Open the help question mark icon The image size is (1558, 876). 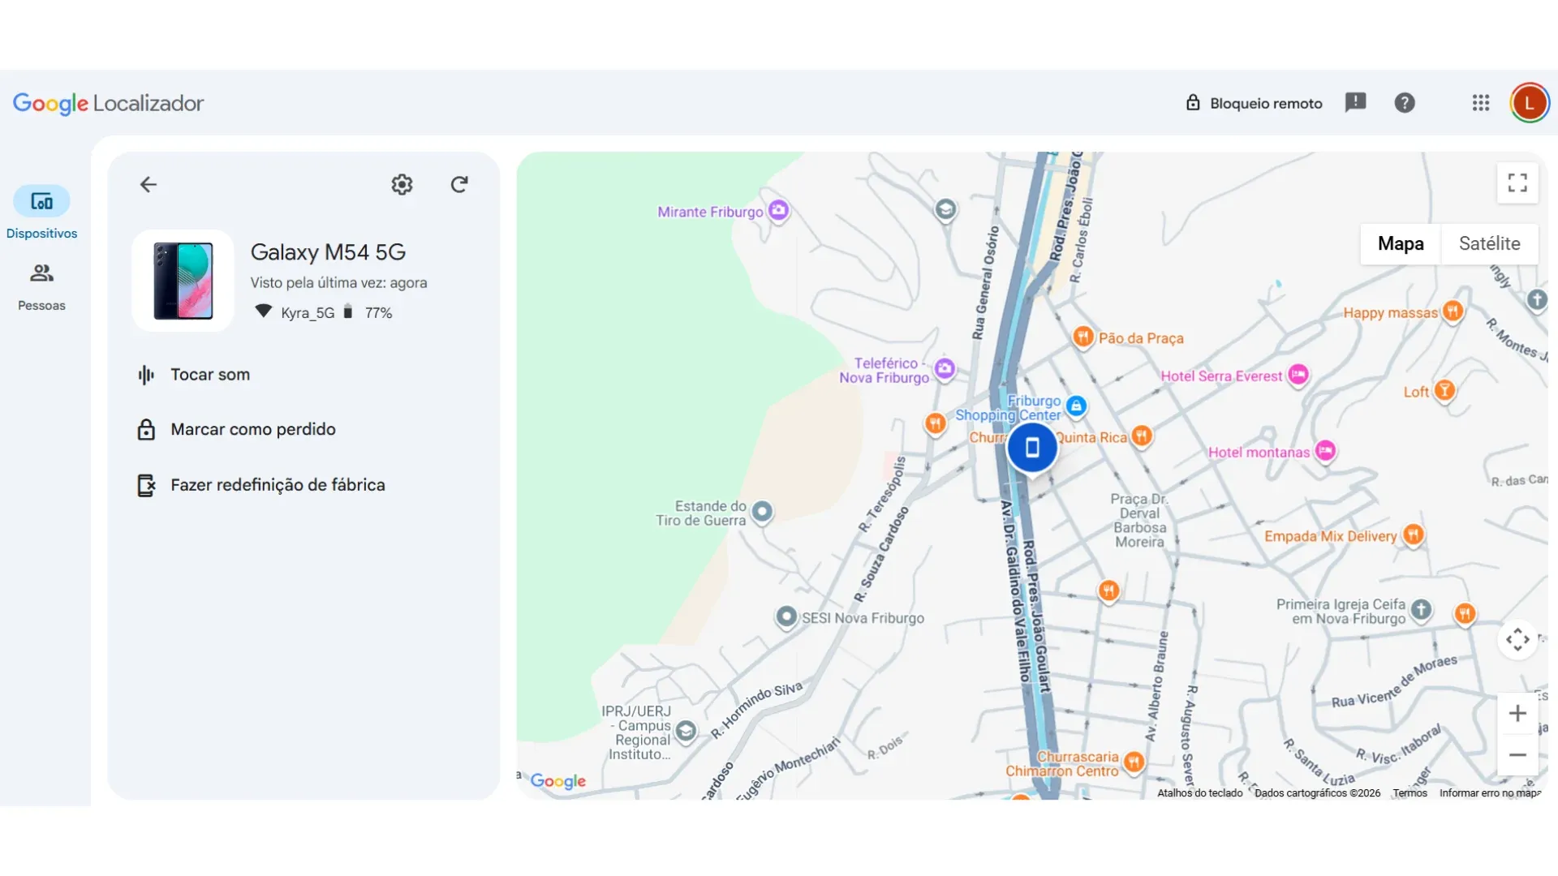[x=1405, y=103]
